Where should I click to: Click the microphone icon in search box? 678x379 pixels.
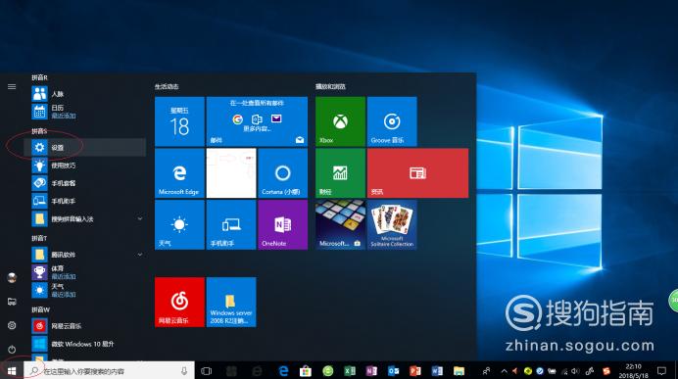click(184, 371)
